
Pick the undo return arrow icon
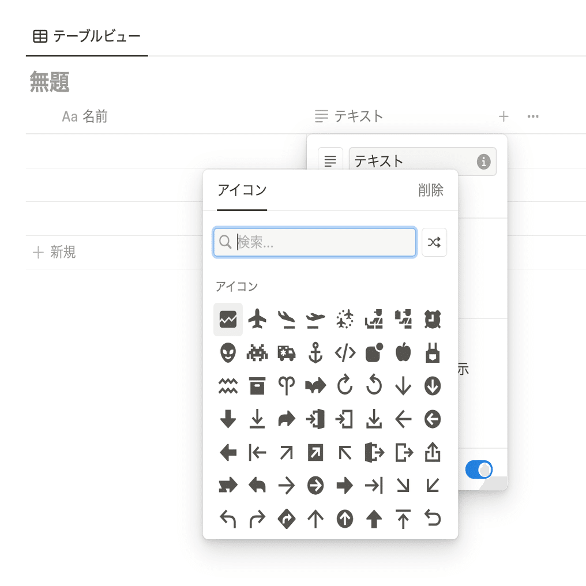pyautogui.click(x=433, y=519)
